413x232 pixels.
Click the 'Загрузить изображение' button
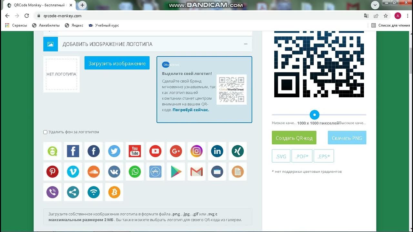(x=117, y=63)
